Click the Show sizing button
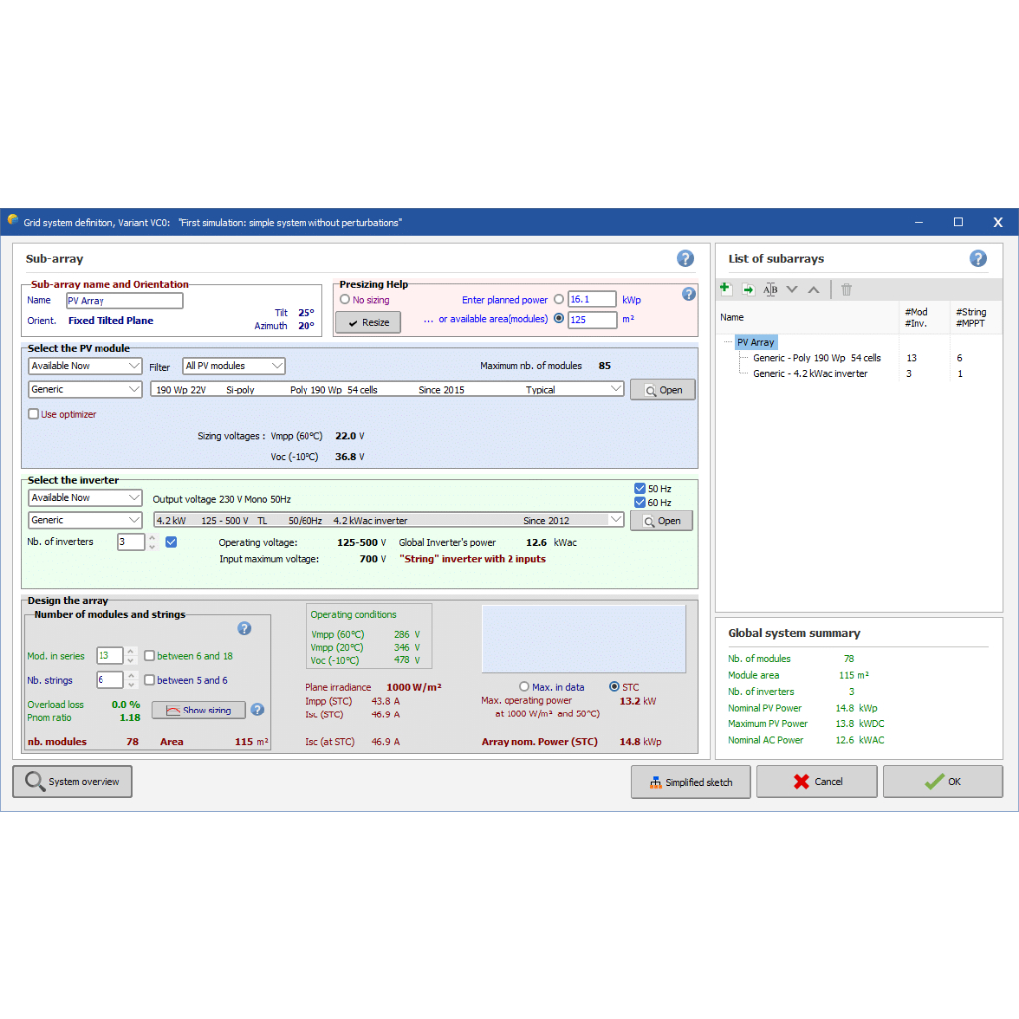The height and width of the screenshot is (1019, 1019). point(198,711)
